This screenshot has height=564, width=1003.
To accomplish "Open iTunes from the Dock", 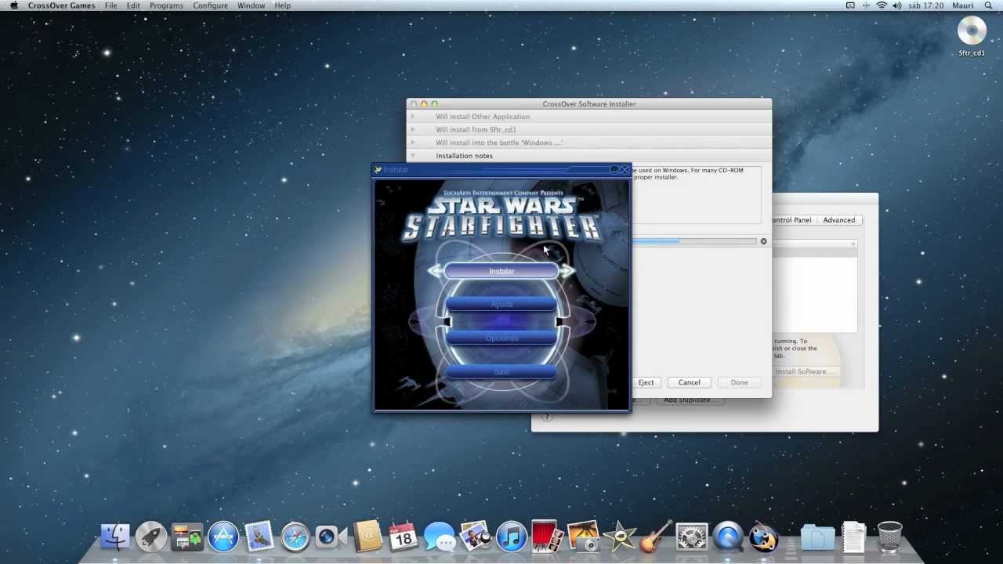I will (512, 537).
